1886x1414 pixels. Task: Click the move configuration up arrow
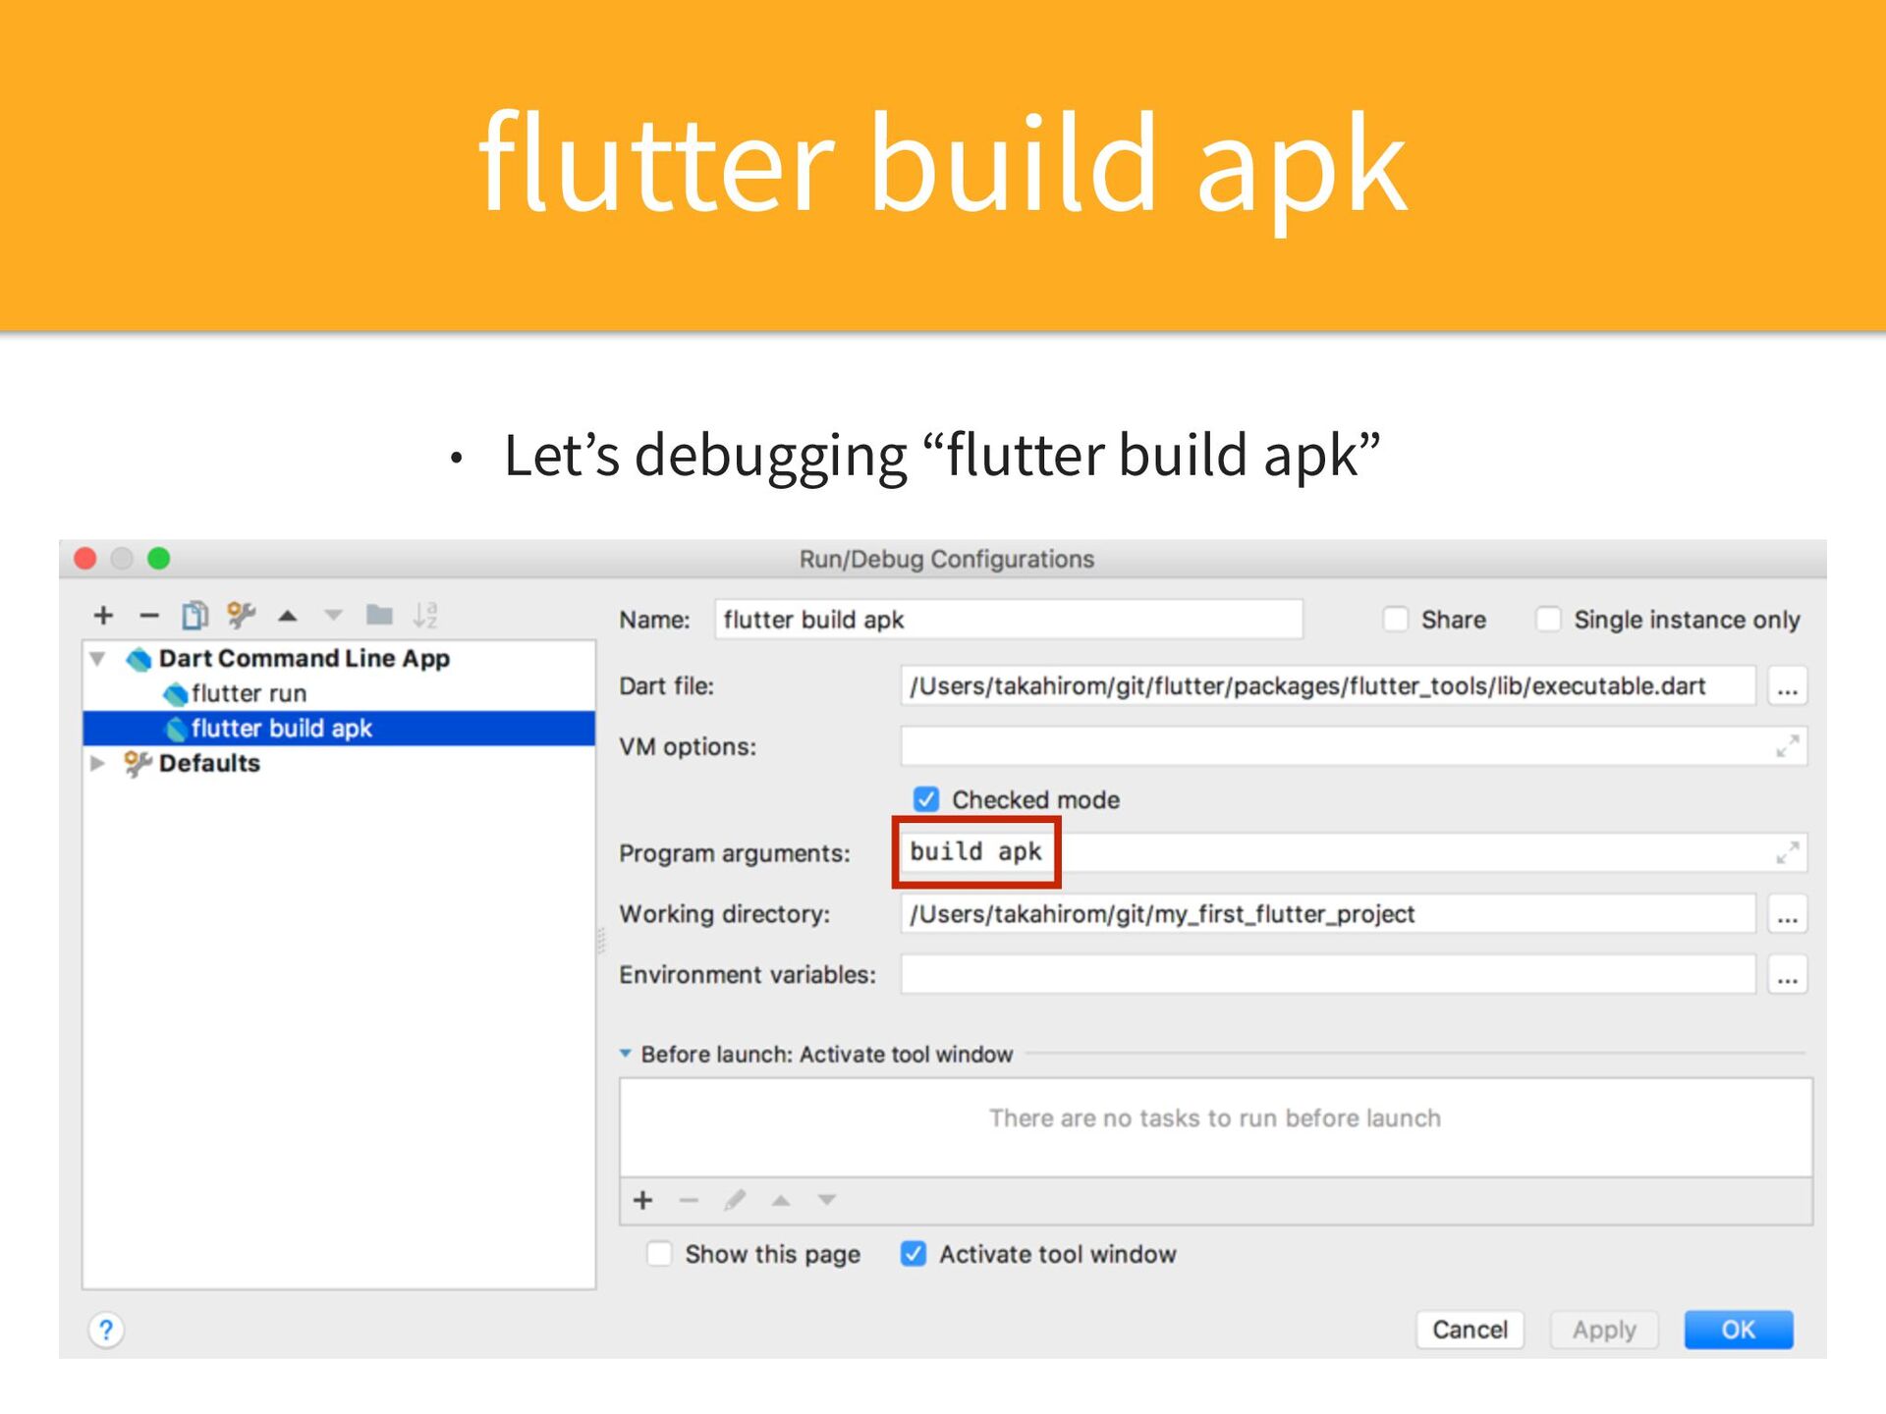[x=287, y=616]
